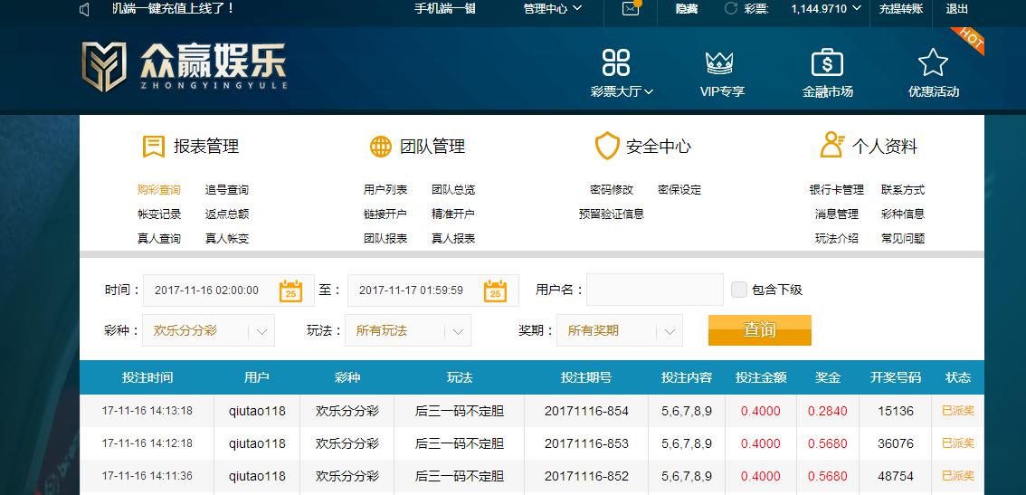
Task: Refresh the lottery balance icon
Action: pyautogui.click(x=731, y=8)
